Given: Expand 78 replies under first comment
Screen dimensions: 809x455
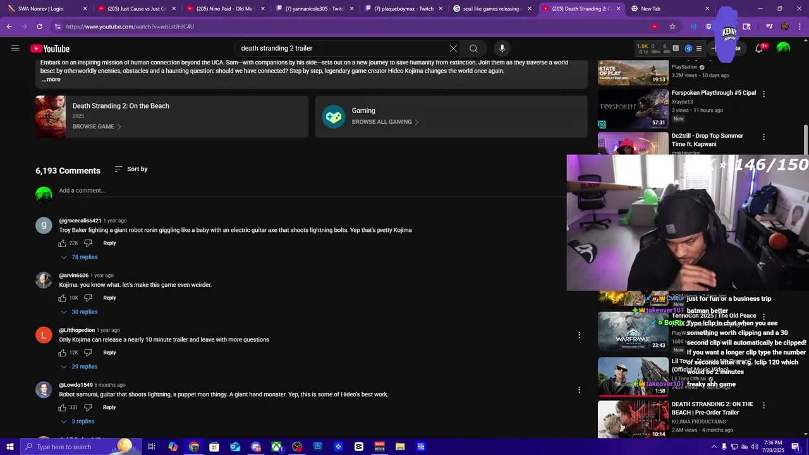Looking at the screenshot, I should click(x=78, y=257).
